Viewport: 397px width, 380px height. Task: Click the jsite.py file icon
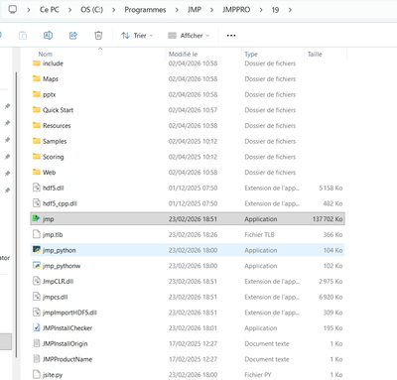37,374
